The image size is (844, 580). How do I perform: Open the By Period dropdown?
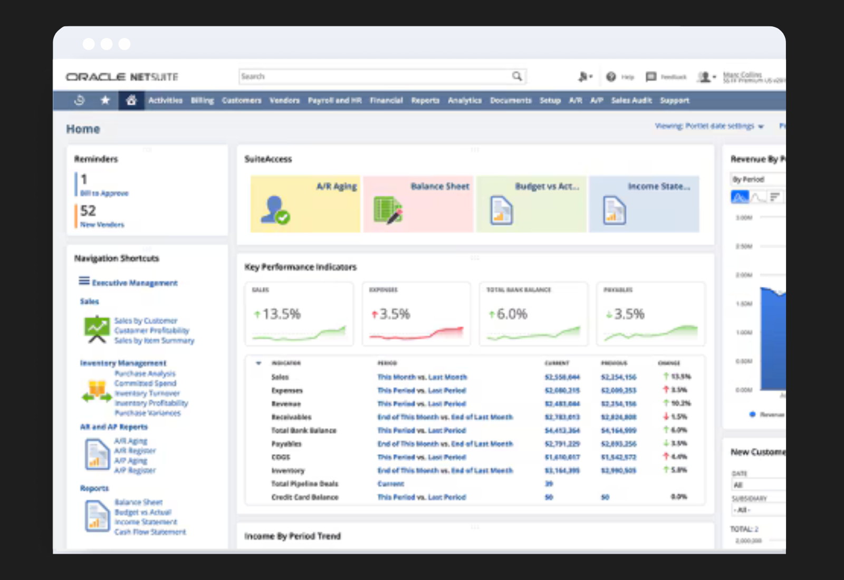coord(758,179)
